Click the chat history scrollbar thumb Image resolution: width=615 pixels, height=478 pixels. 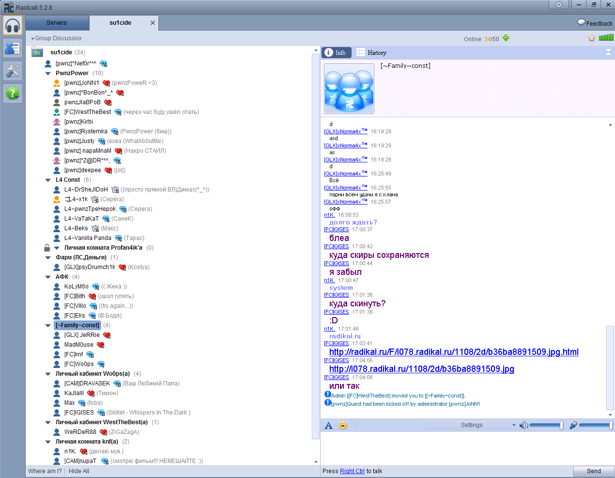click(x=610, y=368)
